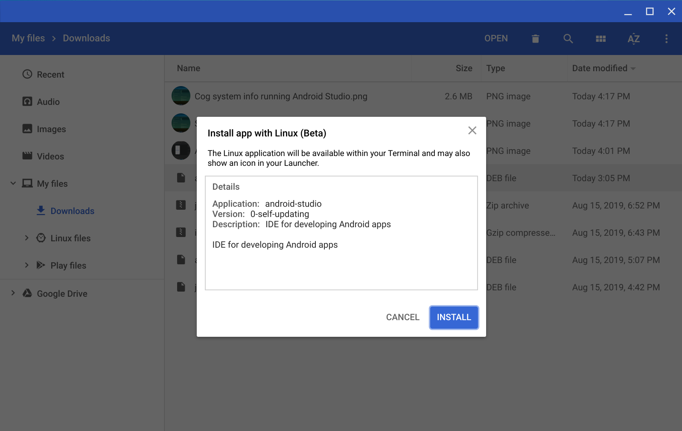The width and height of the screenshot is (682, 431).
Task: Open Audio in the sidebar
Action: [48, 102]
